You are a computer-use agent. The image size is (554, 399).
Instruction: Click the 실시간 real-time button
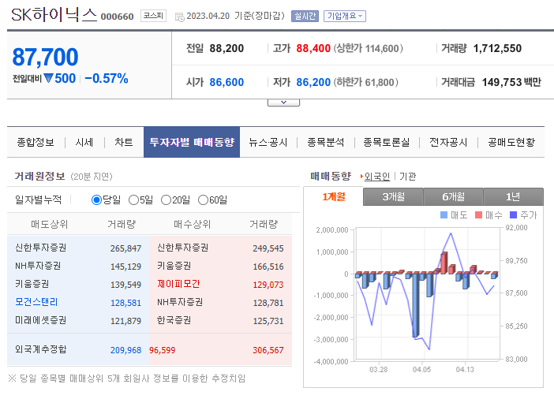click(x=305, y=16)
